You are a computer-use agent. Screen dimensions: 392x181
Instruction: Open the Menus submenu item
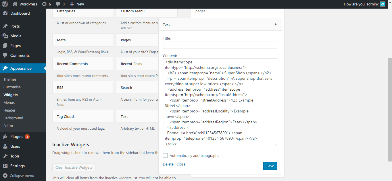[x=9, y=102]
